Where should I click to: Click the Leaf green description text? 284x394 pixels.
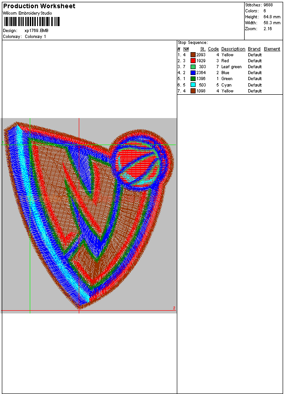[x=231, y=67]
